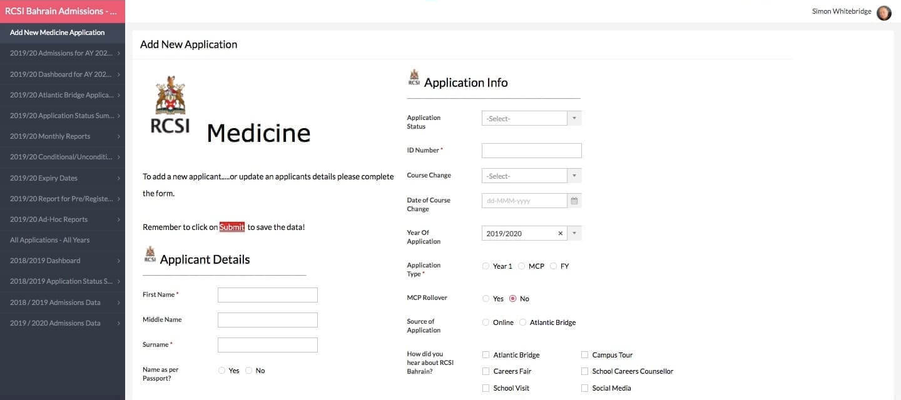Image resolution: width=901 pixels, height=400 pixels.
Task: Select Year 1 application type
Action: coord(486,266)
